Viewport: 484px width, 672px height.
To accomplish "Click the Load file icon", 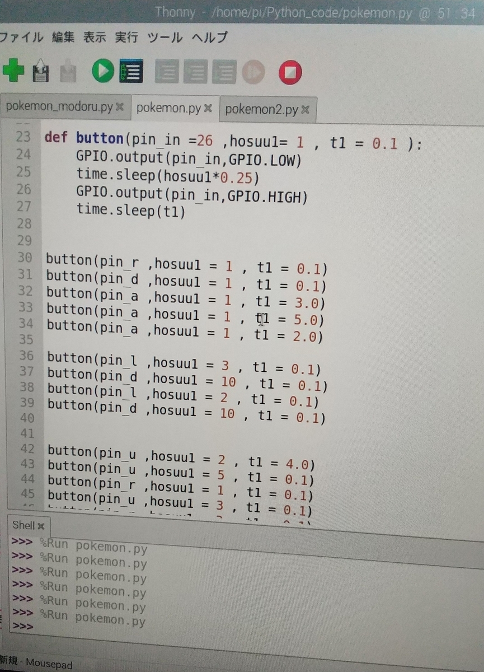I will (41, 72).
